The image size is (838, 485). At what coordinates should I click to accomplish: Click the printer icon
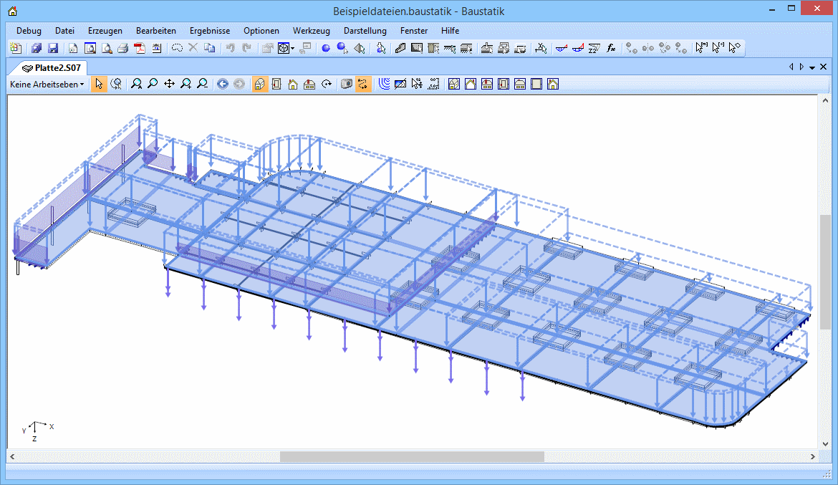point(122,48)
